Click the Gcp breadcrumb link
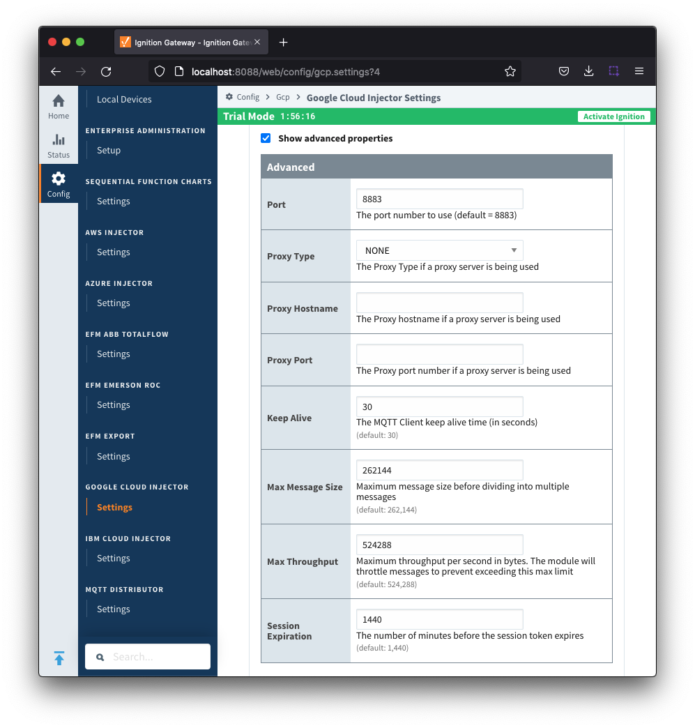This screenshot has width=695, height=728. [x=282, y=98]
